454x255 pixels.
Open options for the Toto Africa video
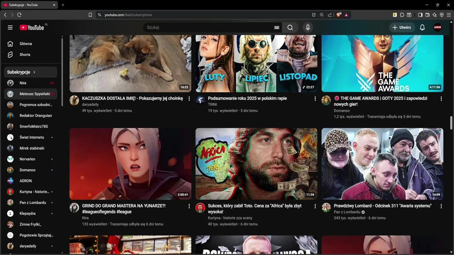pos(315,206)
